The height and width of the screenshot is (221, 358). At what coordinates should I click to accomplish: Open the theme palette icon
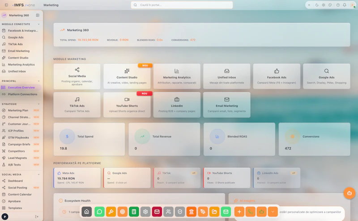pyautogui.click(x=330, y=5)
